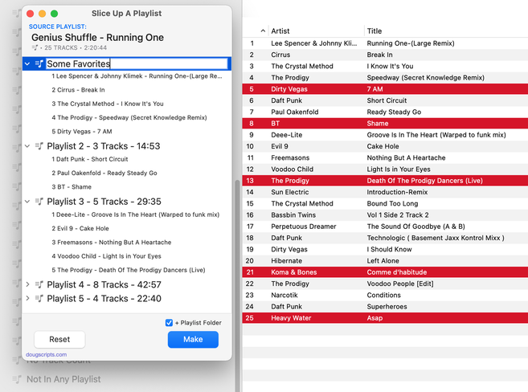
Task: Select '5 The Prodigy - Death Of The Prodigy Dancers'
Action: tap(127, 270)
